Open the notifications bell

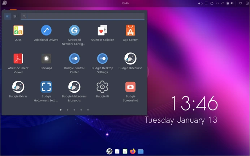217,3
